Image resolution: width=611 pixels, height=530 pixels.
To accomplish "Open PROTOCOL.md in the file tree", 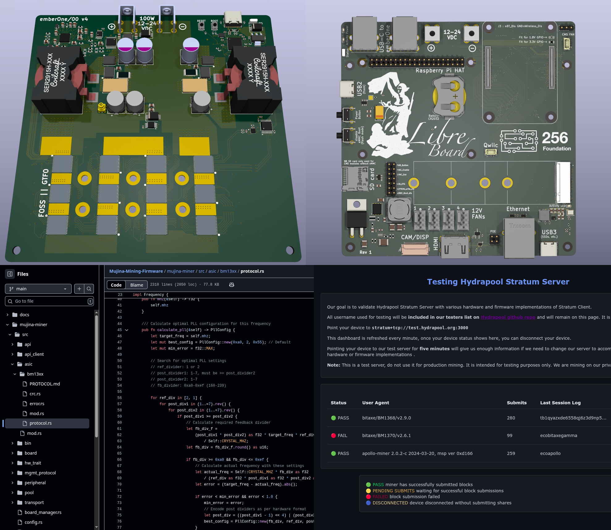I will click(x=45, y=384).
